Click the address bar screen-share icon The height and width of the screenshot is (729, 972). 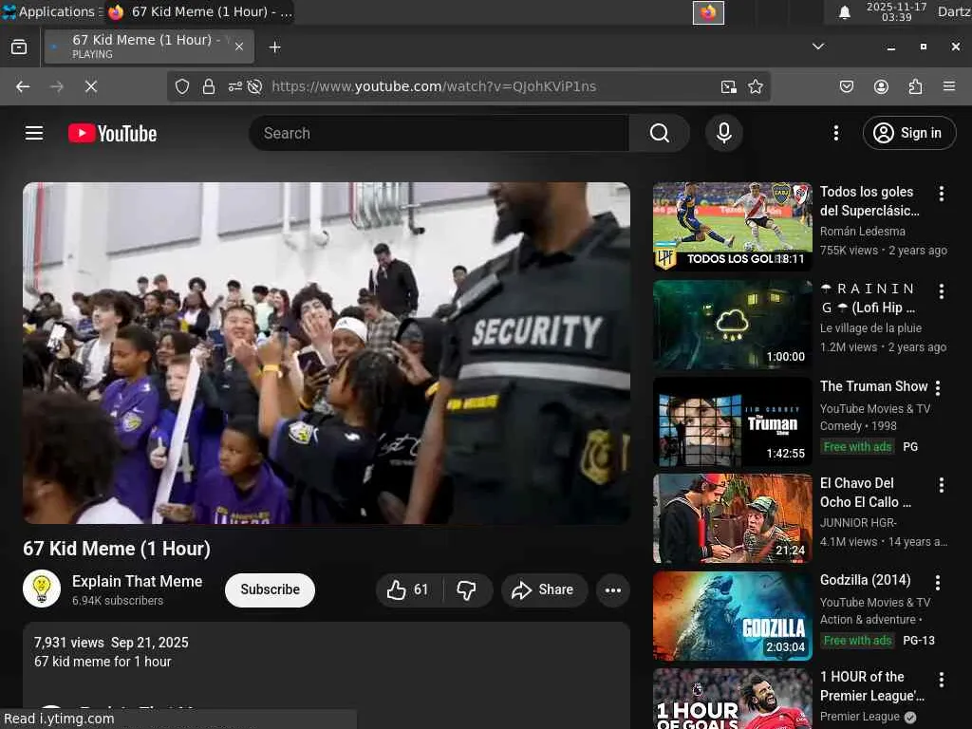tap(729, 86)
